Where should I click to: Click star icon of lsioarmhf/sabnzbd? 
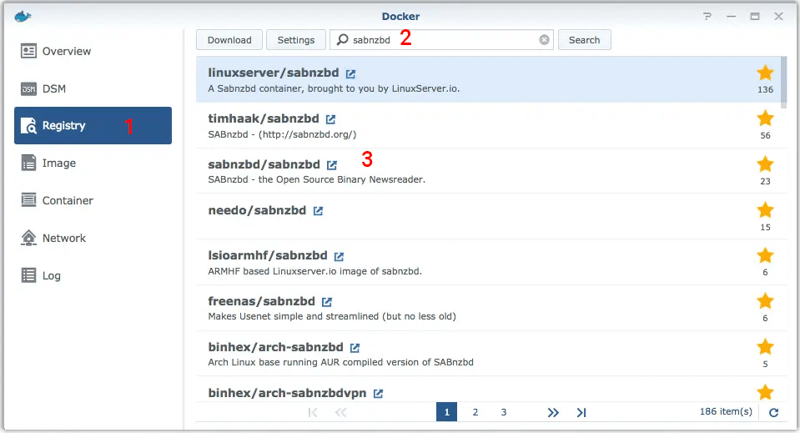coord(765,255)
